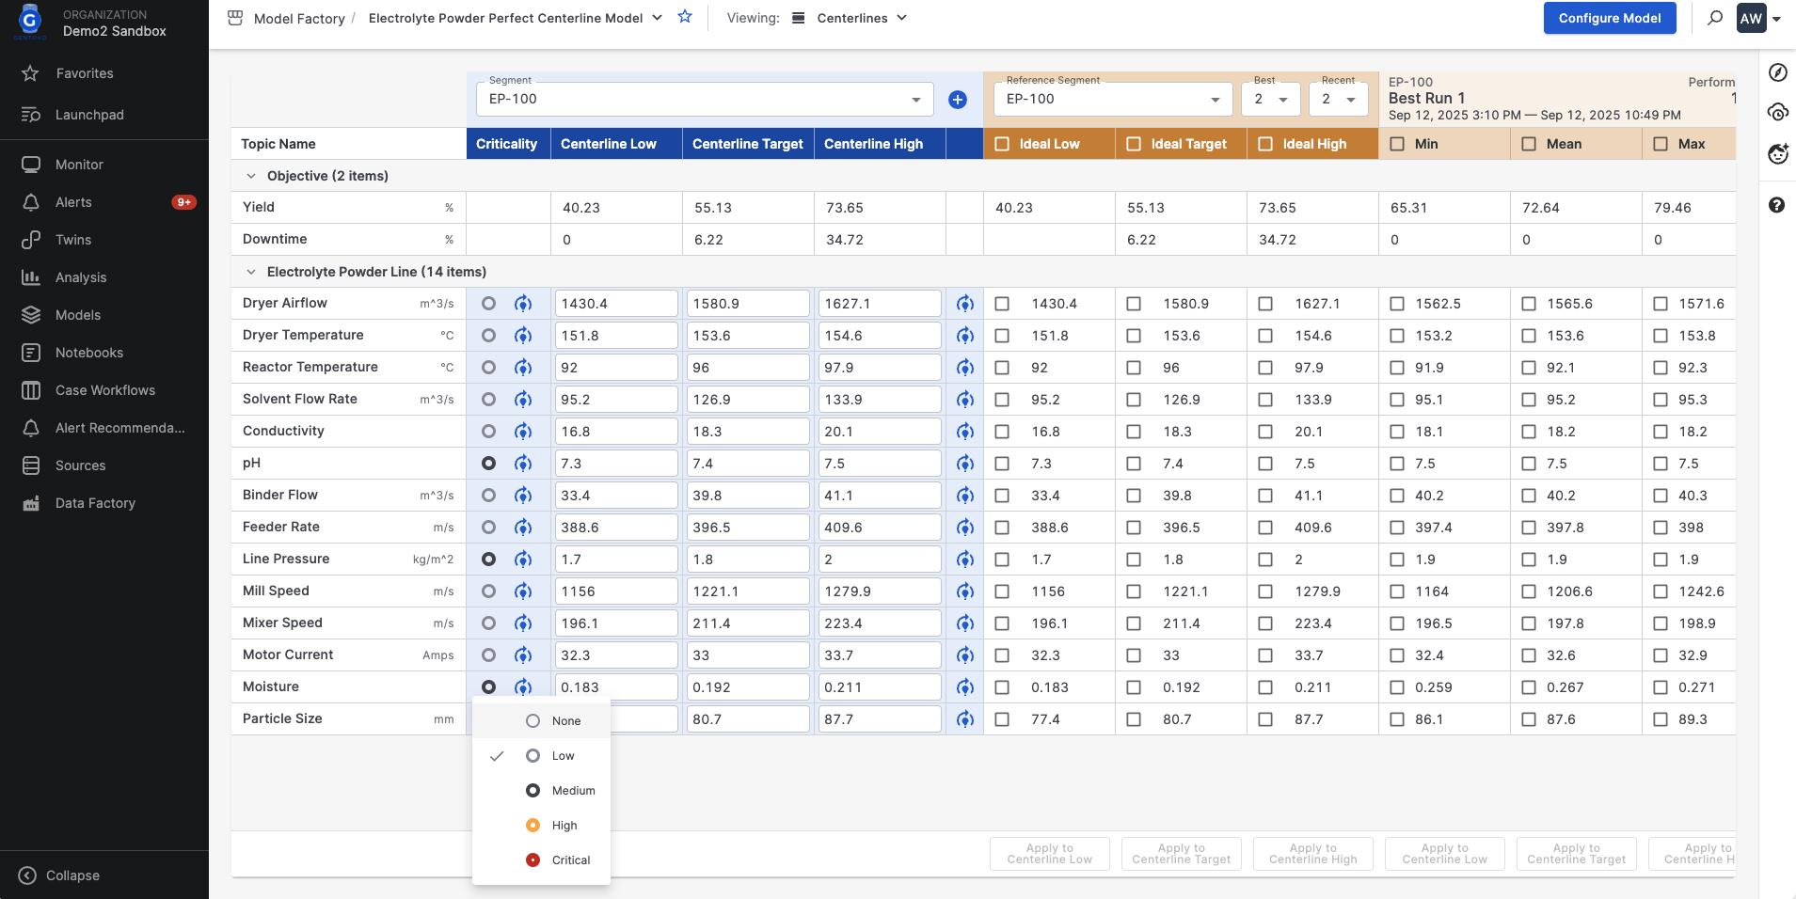Click the Configure Model button
Image resolution: width=1796 pixels, height=899 pixels.
click(x=1609, y=18)
